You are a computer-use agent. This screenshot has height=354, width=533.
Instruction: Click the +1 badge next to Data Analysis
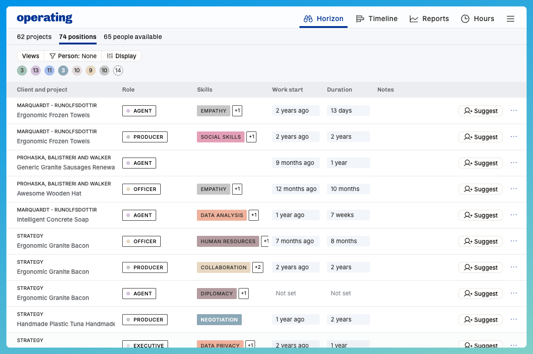tap(254, 215)
